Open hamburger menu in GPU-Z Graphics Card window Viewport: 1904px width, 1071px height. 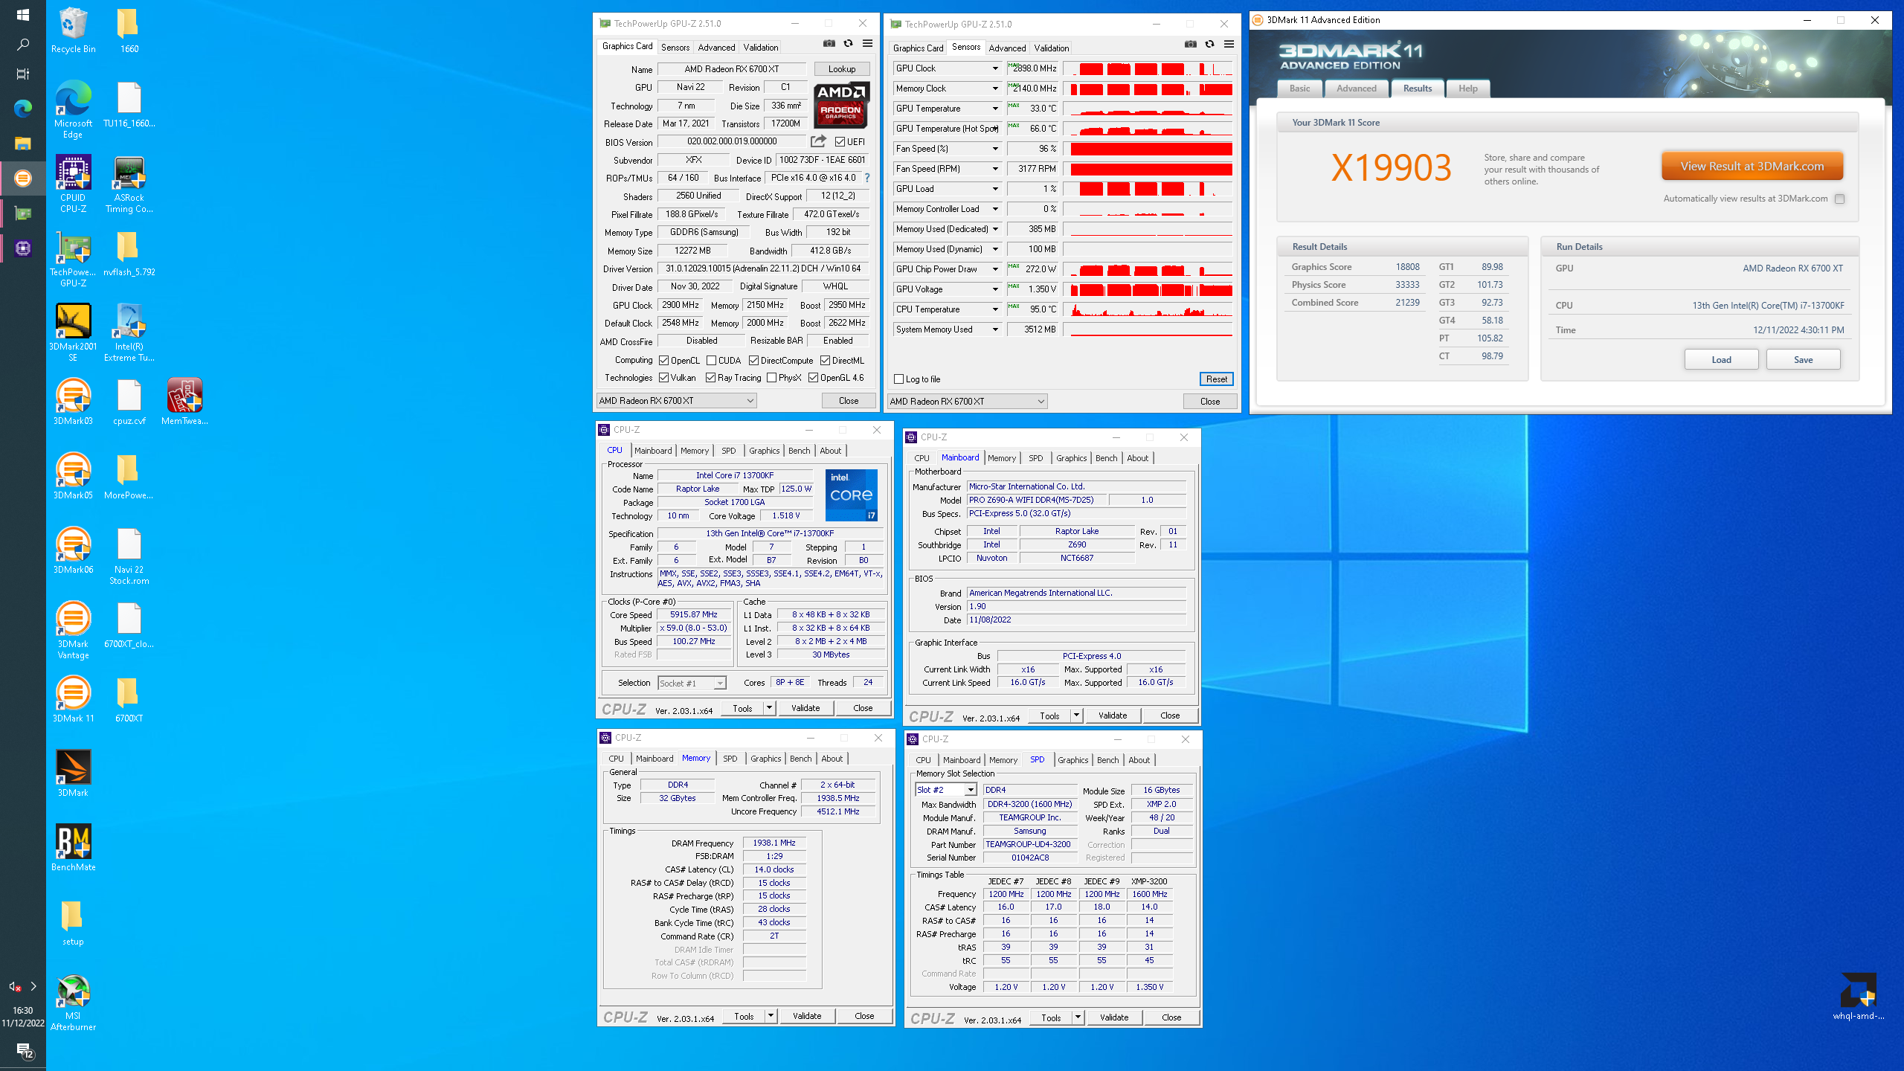pos(867,44)
